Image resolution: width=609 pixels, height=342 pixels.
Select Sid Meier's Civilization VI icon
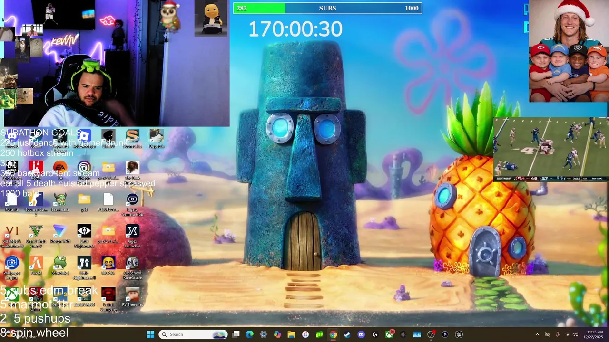click(12, 236)
